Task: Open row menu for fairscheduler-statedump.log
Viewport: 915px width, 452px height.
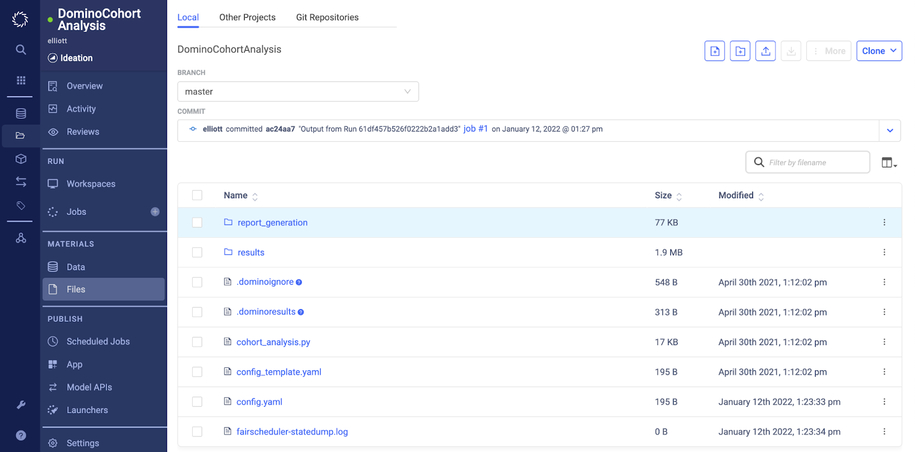Action: [884, 431]
